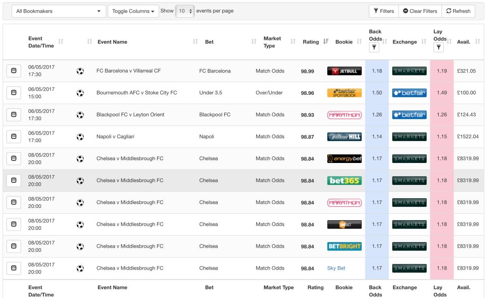Click the Back Odds filter funnel icon

point(374,48)
